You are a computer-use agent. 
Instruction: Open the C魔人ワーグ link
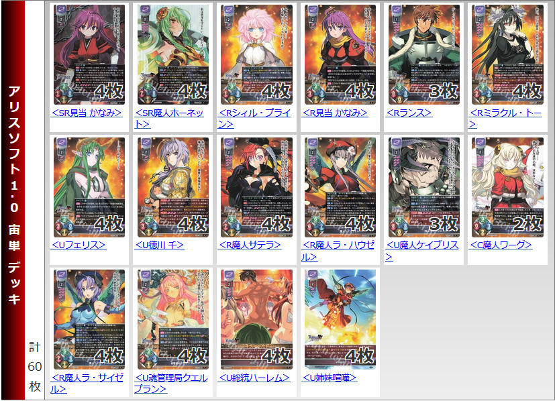click(x=501, y=245)
